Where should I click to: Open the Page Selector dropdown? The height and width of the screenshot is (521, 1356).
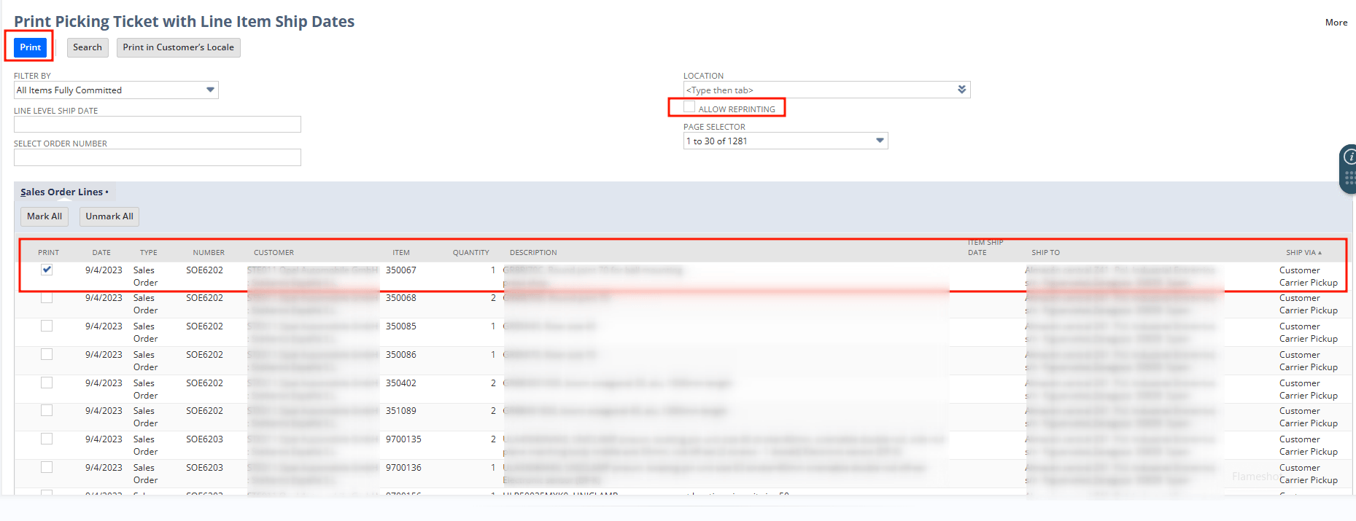880,141
